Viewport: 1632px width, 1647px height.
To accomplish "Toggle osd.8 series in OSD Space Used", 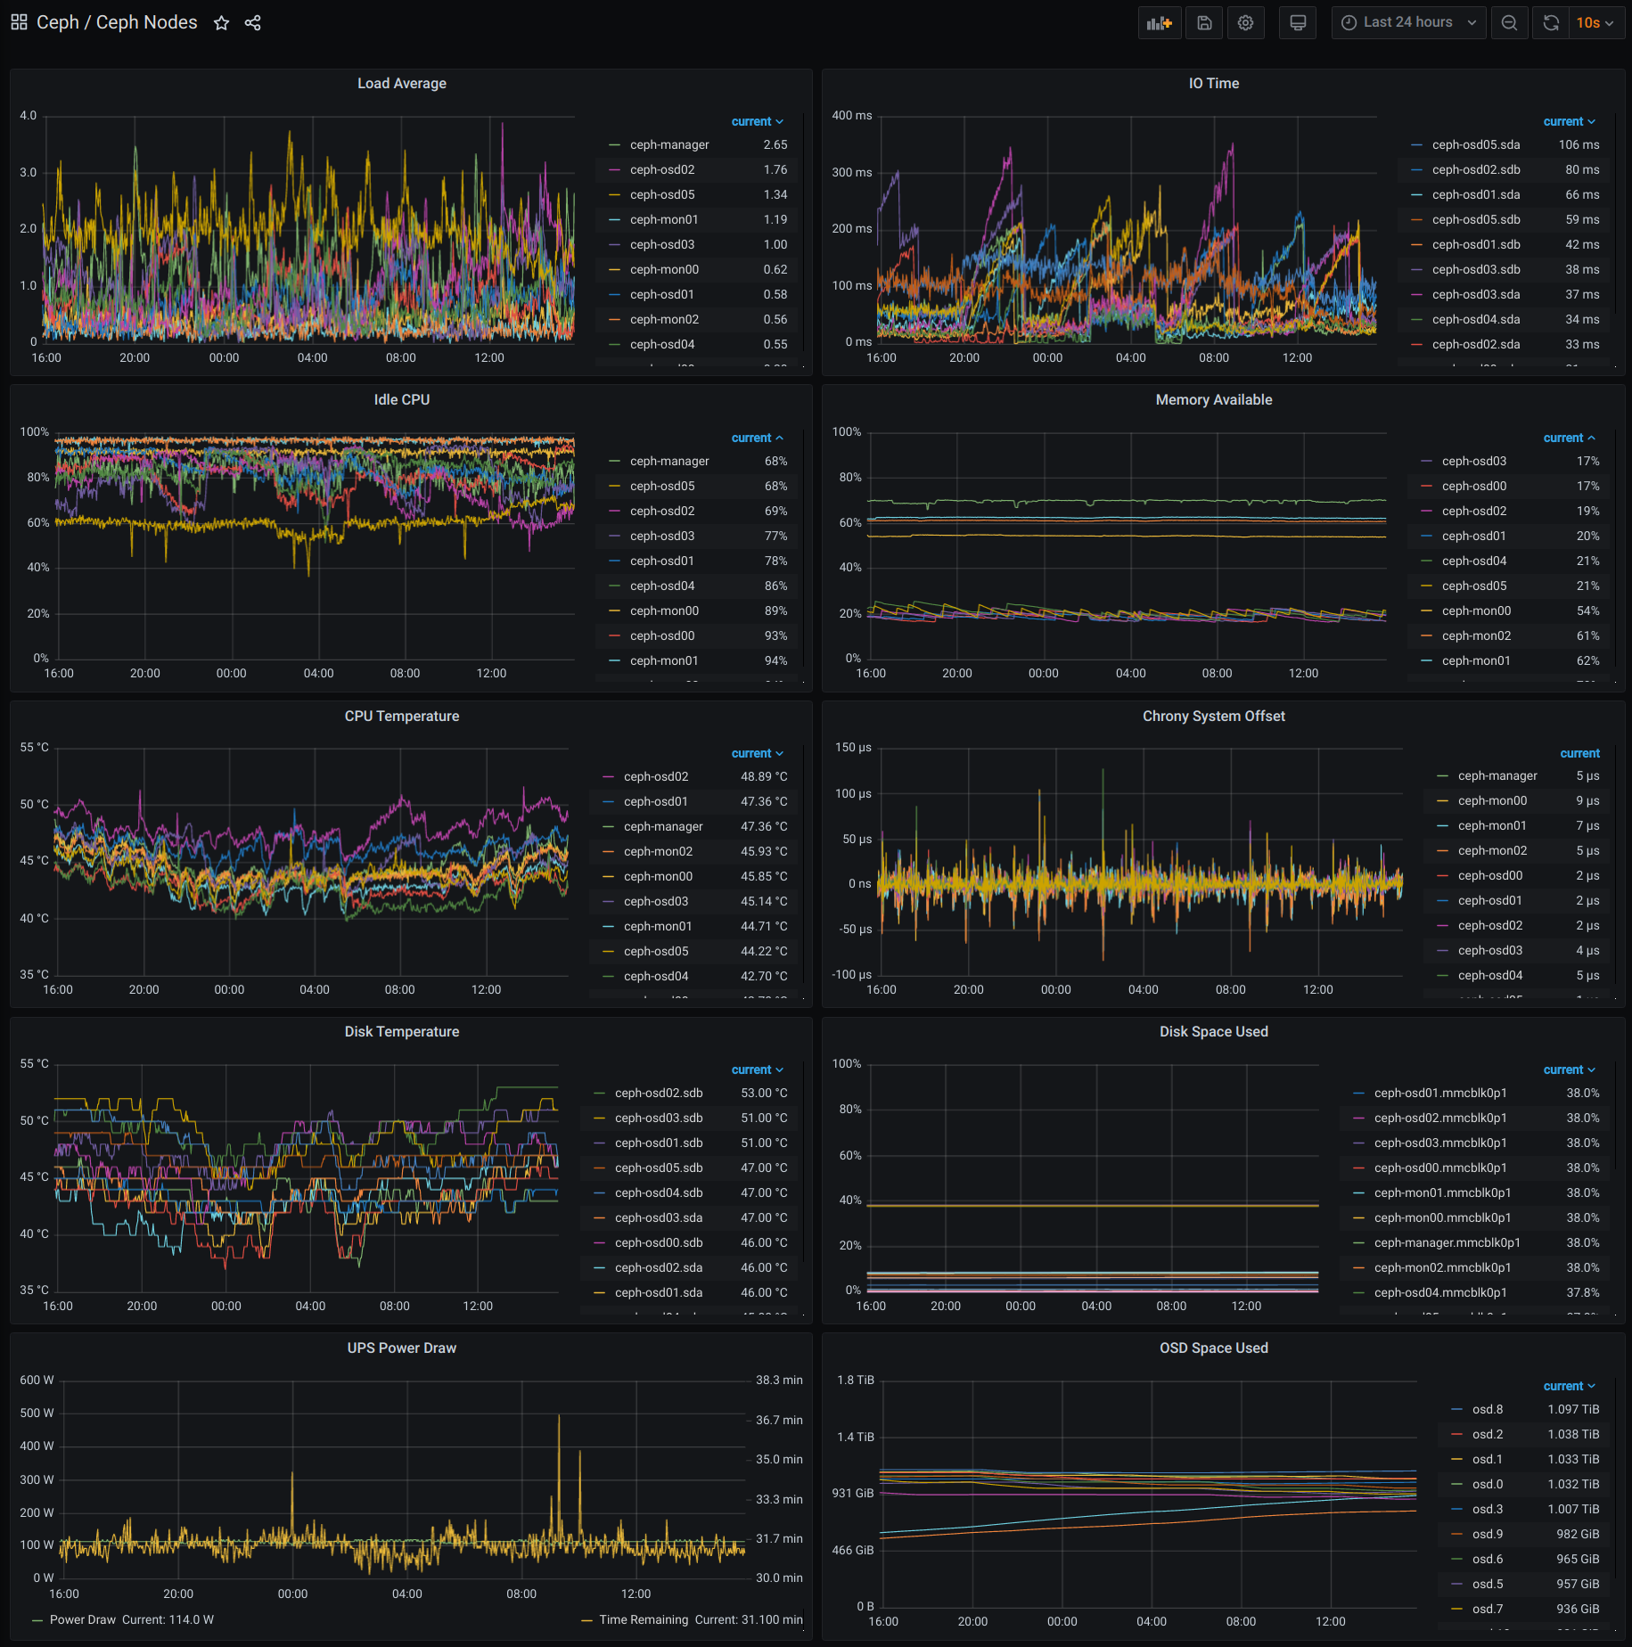I will click(1487, 1410).
